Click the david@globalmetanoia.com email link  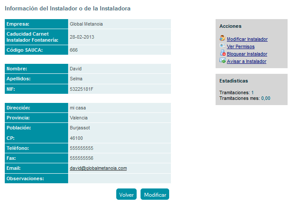pos(98,168)
